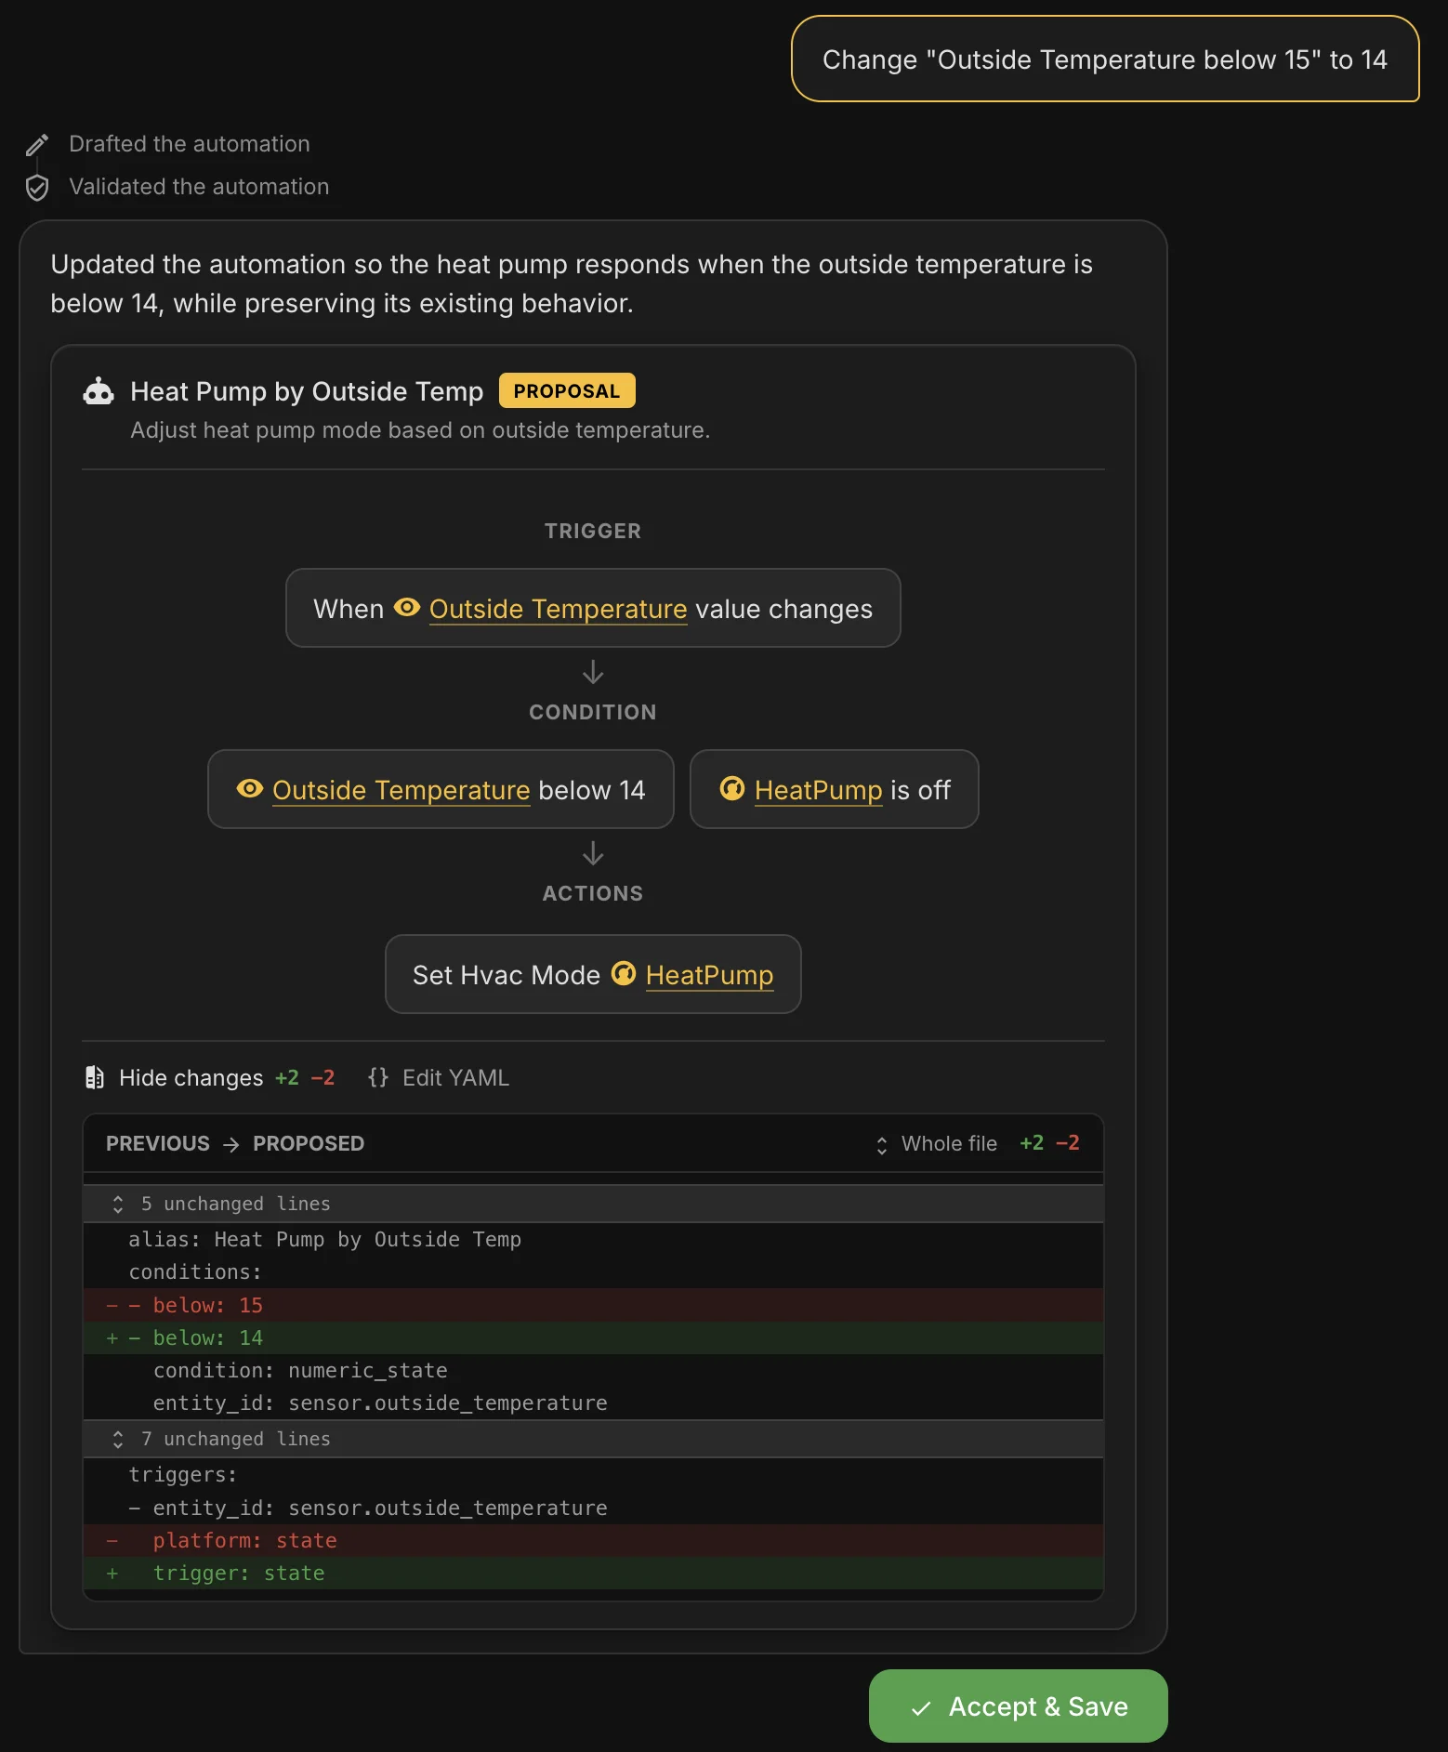The width and height of the screenshot is (1448, 1752).
Task: Open Outside Temperature link in trigger
Action: click(558, 609)
